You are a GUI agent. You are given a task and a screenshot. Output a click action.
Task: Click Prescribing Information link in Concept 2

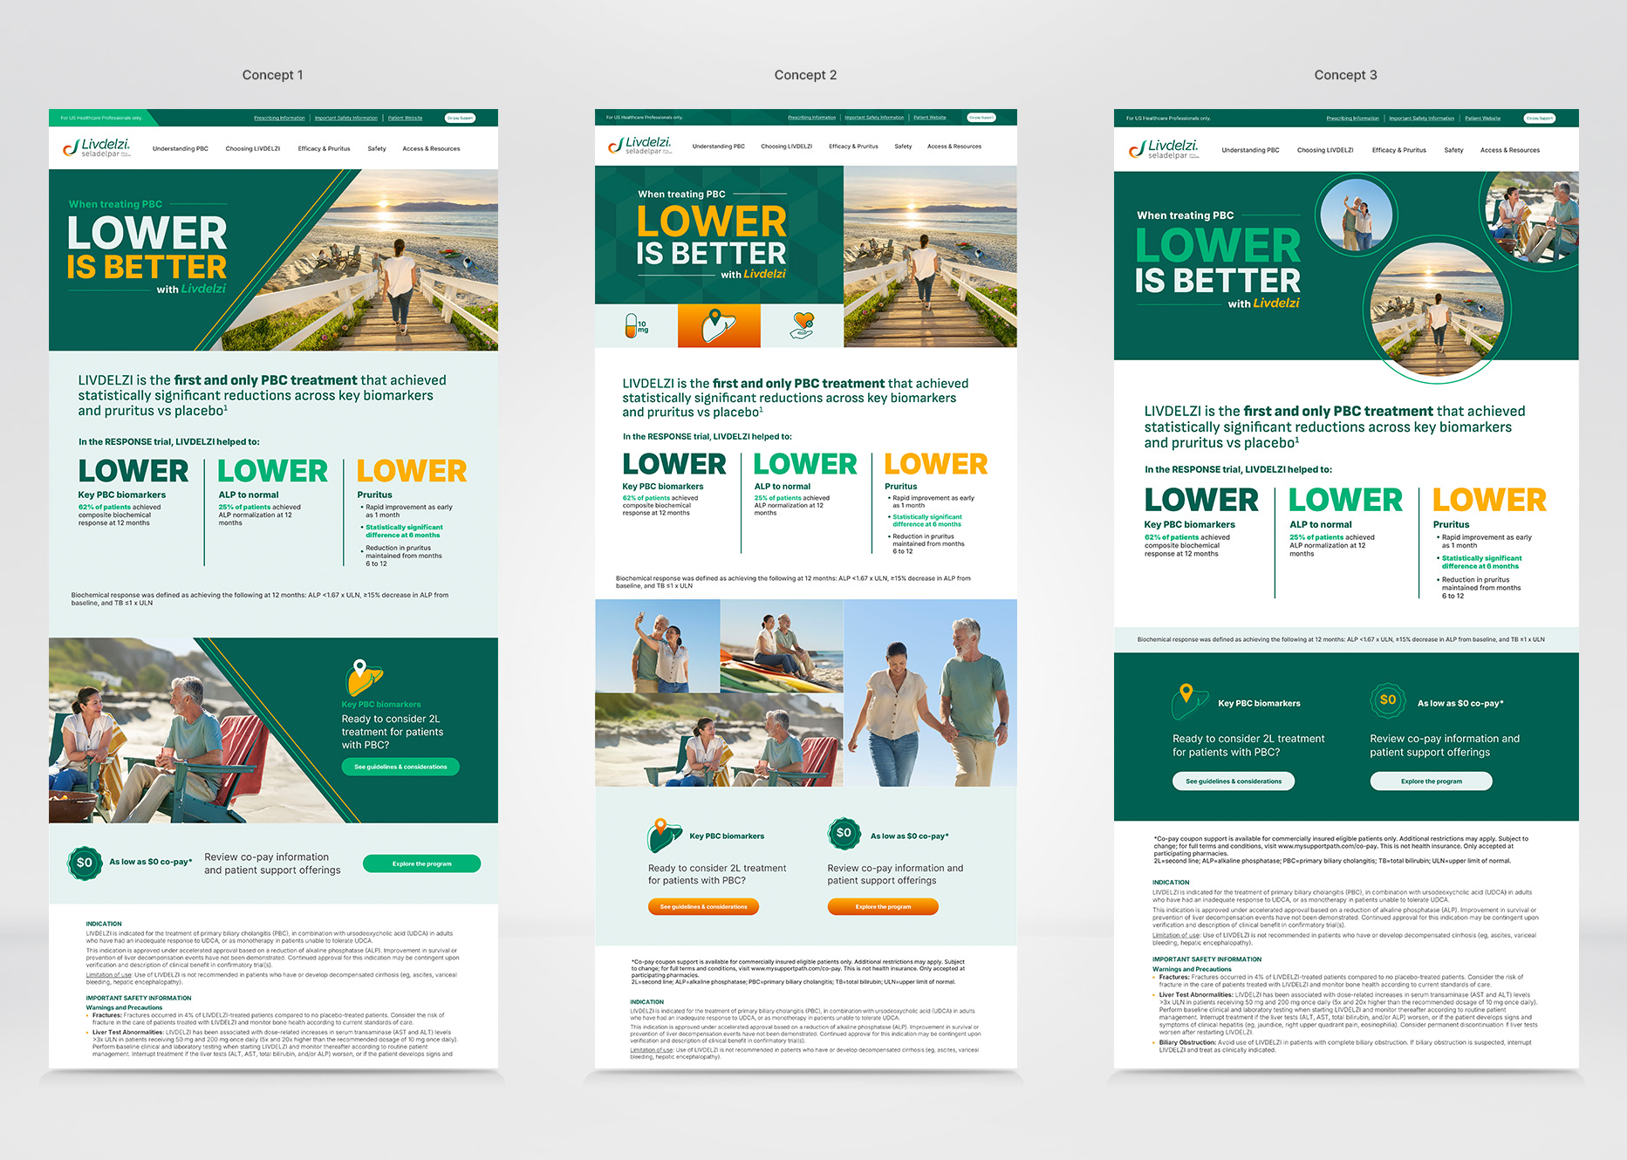811,117
